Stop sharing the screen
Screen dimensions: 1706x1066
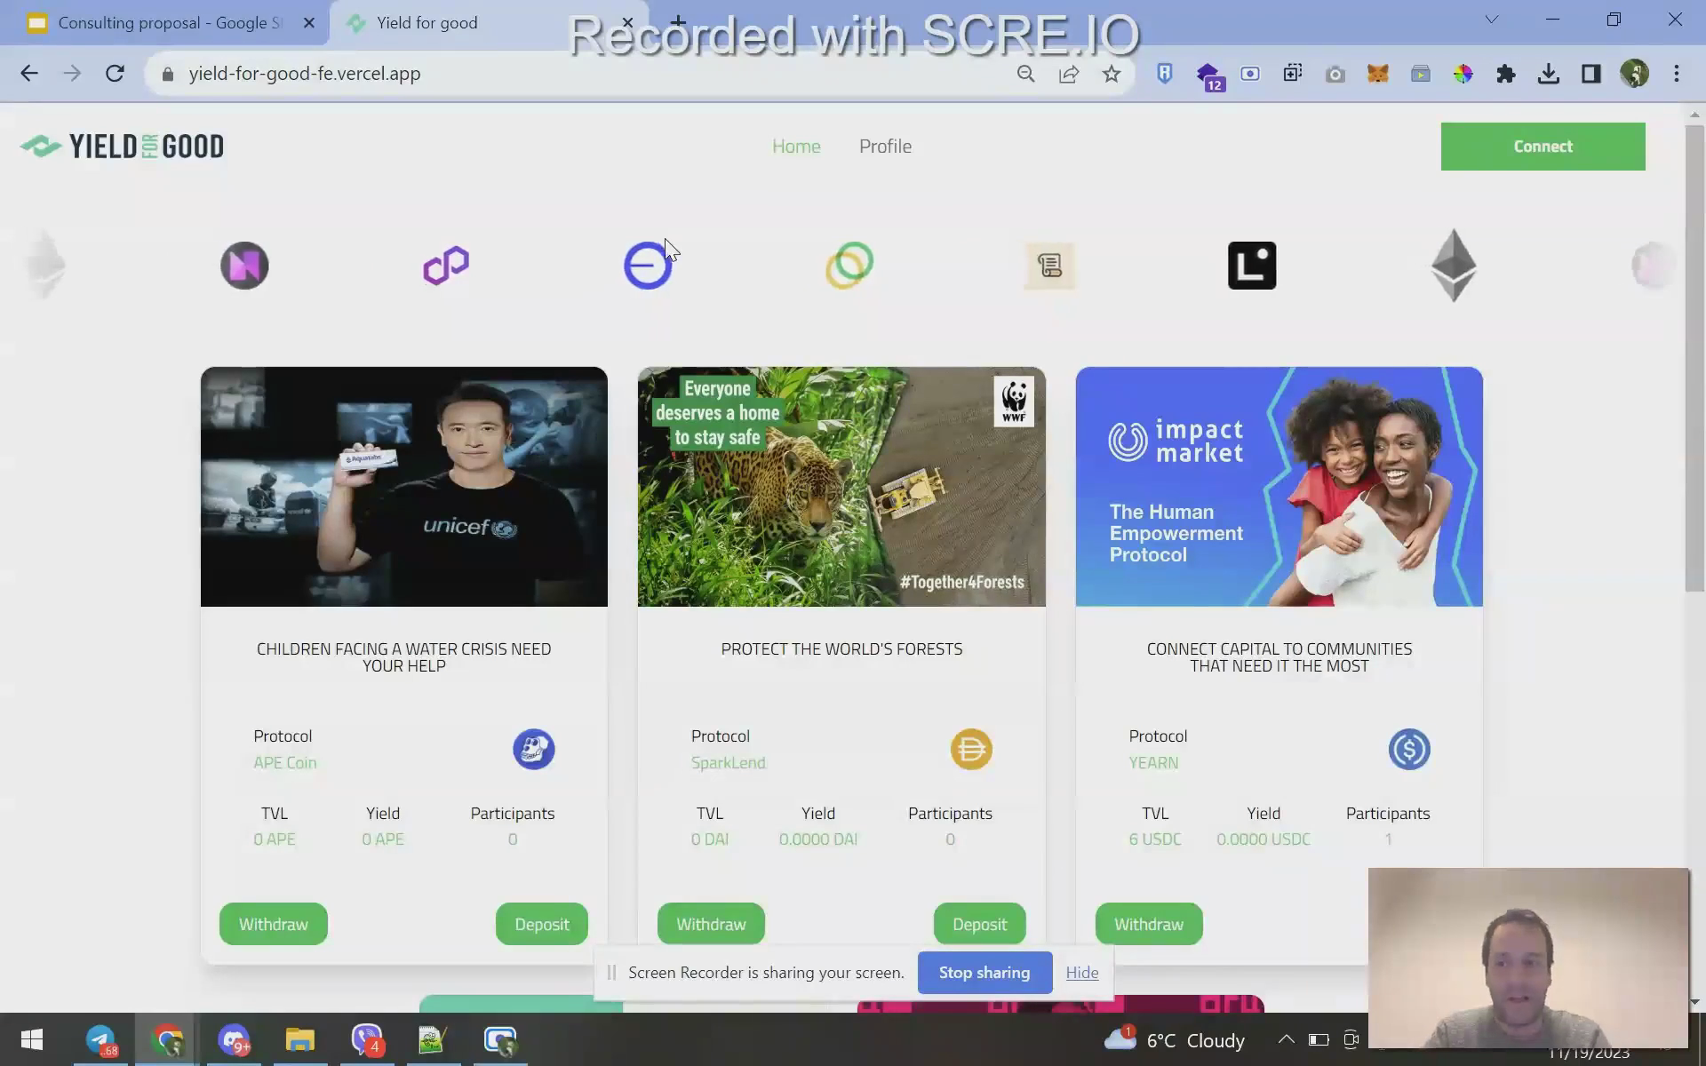(x=985, y=973)
